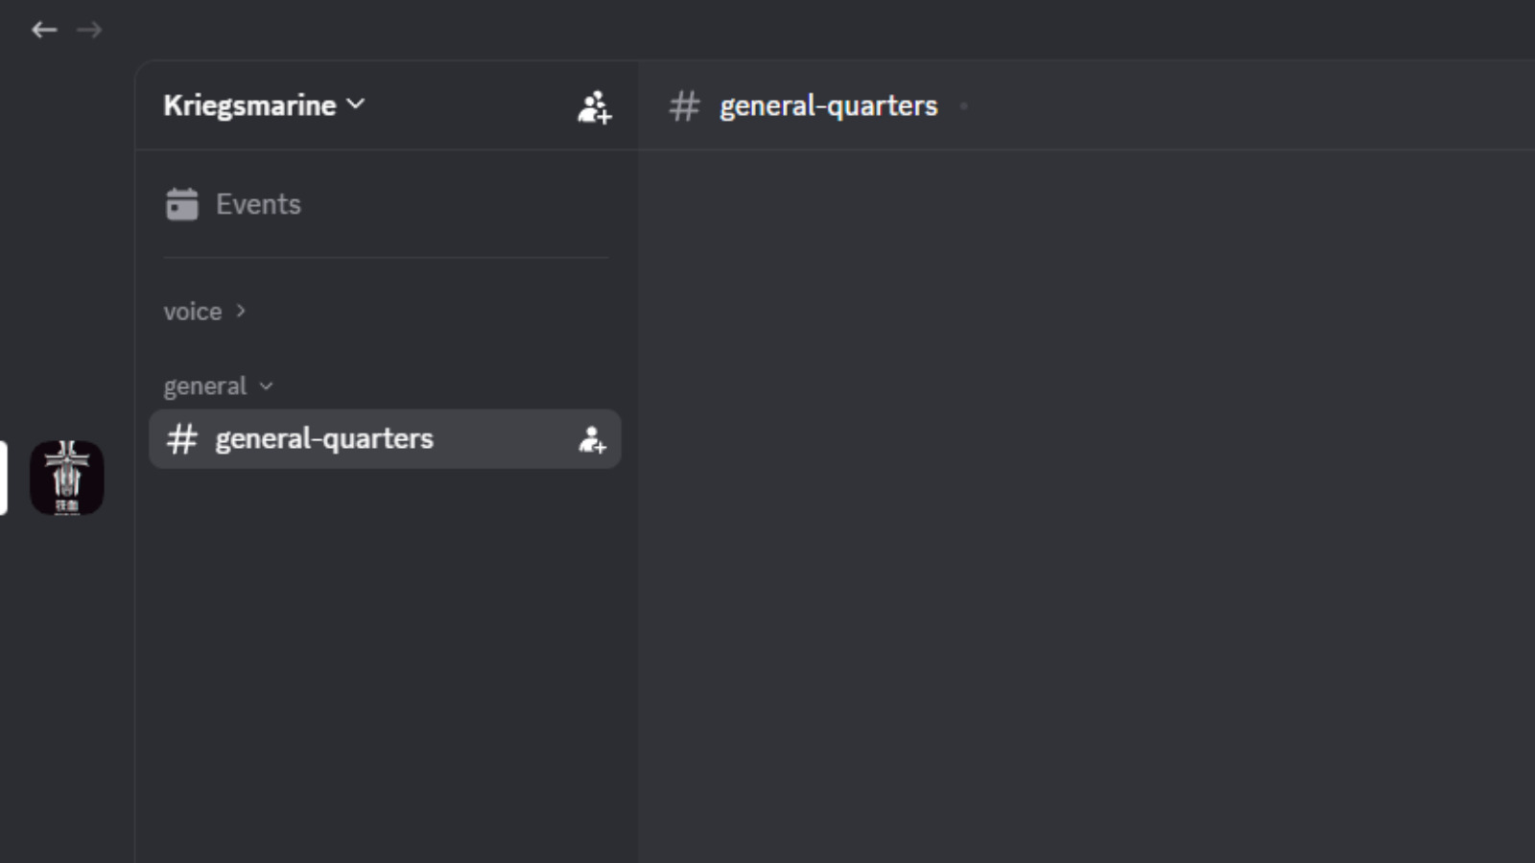This screenshot has height=863, width=1535.
Task: Click the hash icon in channel header
Action: click(x=684, y=105)
